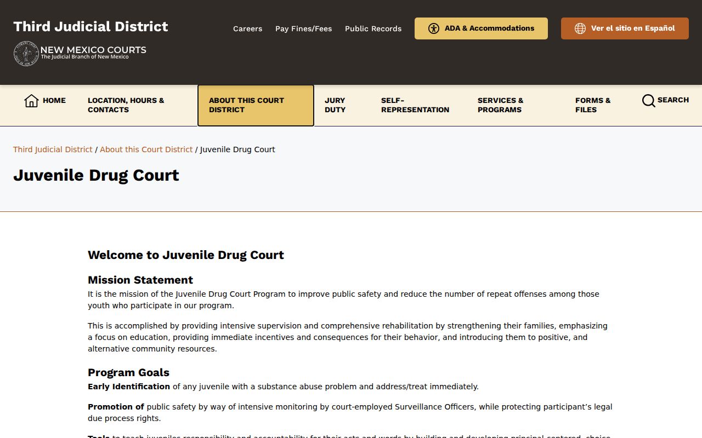
Task: Go to the Careers page
Action: click(x=247, y=28)
